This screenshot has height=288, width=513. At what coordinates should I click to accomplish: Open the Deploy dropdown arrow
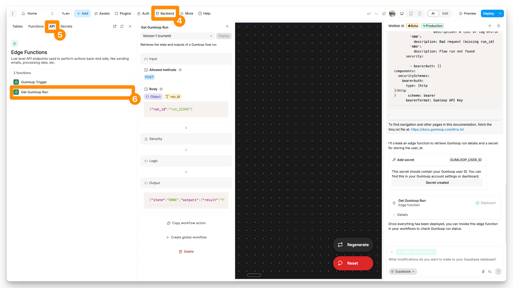click(500, 14)
